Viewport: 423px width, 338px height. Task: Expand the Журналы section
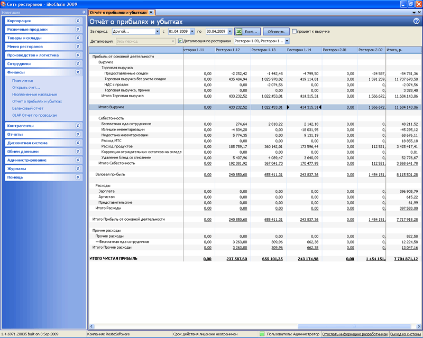[x=78, y=168]
